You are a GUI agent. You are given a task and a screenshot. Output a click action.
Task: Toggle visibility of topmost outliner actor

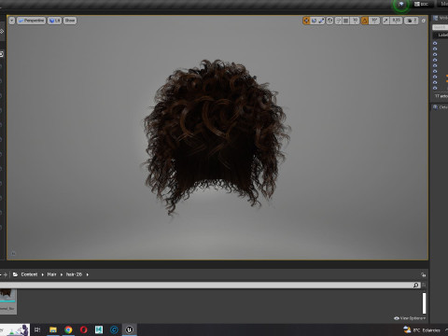click(435, 43)
